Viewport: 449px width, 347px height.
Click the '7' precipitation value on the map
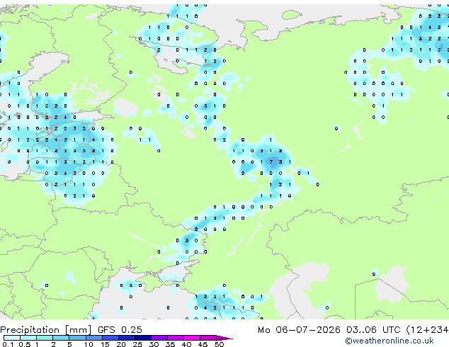271,162
